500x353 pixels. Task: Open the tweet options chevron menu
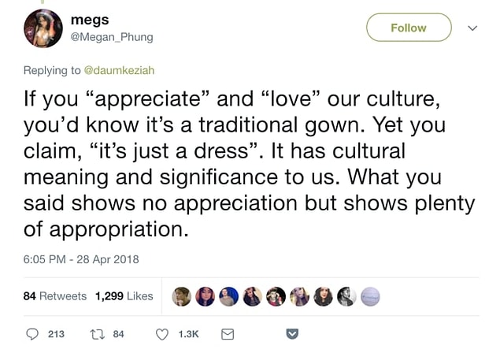472,28
